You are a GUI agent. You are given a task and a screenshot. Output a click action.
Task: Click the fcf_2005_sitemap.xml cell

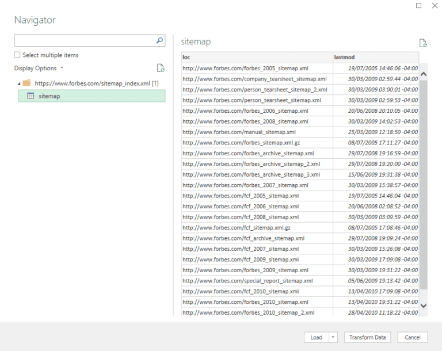click(x=257, y=196)
